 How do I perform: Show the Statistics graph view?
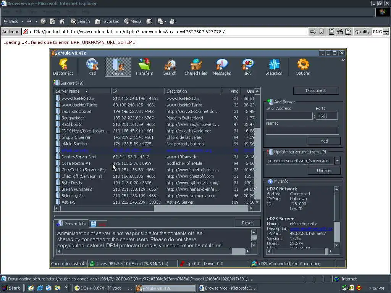coord(273,67)
